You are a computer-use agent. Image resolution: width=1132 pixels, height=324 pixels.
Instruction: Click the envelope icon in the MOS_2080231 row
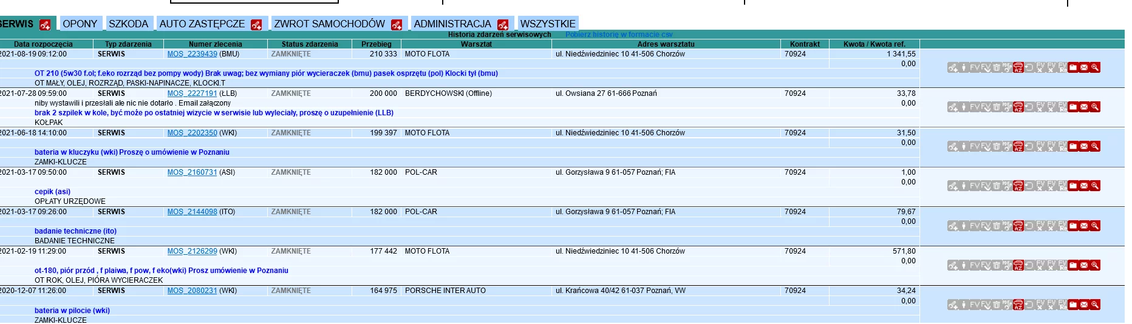coord(1084,305)
